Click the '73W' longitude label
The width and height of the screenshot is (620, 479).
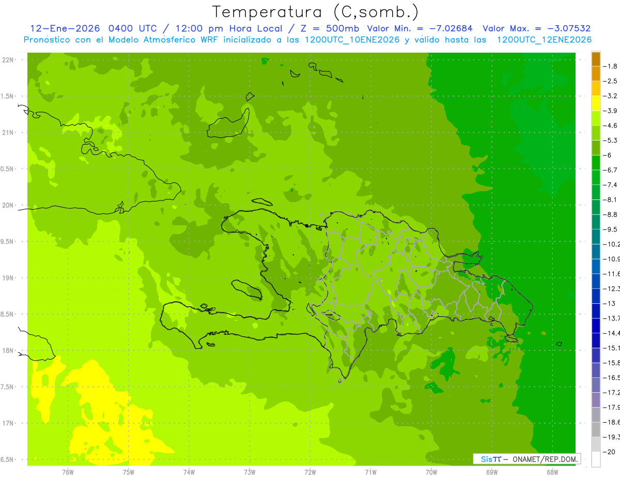coord(250,472)
